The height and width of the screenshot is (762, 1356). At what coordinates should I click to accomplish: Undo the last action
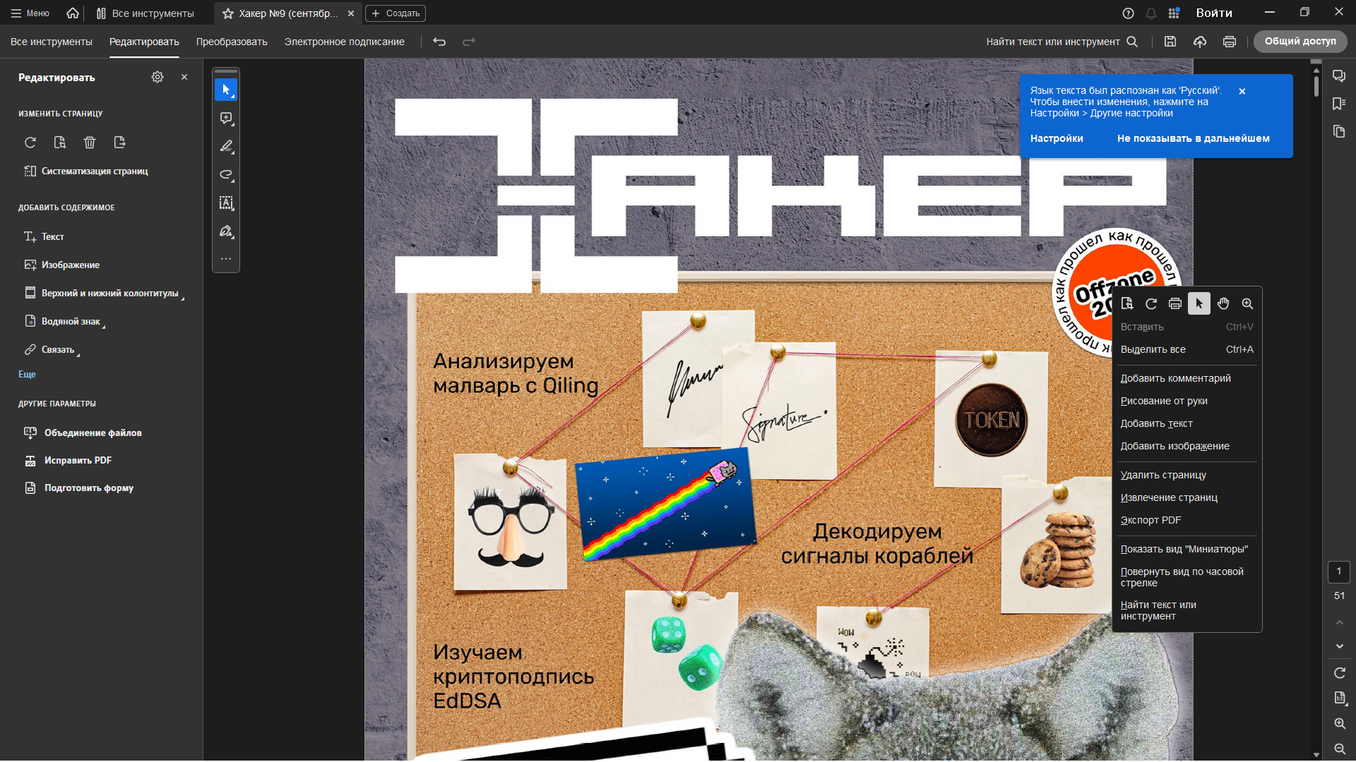439,42
